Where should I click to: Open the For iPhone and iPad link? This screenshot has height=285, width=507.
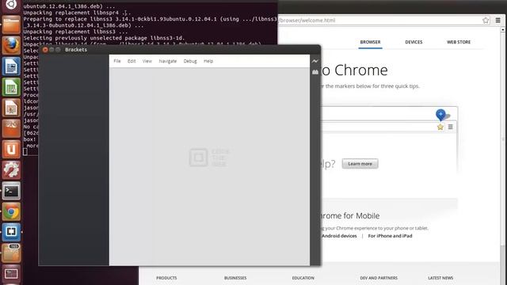coord(390,236)
